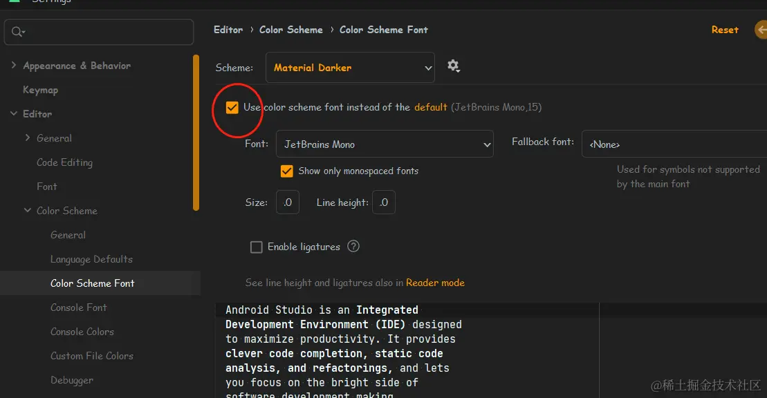Open the Reader mode link
Viewport: 767px width, 398px height.
click(x=435, y=283)
